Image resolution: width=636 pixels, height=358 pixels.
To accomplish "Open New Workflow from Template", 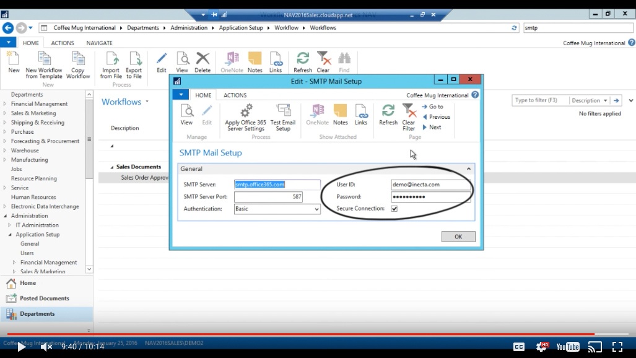I will [x=44, y=65].
